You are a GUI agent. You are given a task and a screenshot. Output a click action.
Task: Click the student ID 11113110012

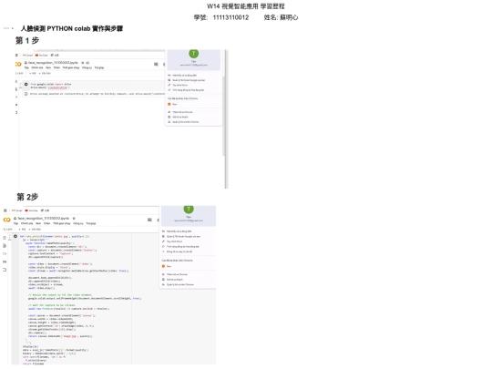pyautogui.click(x=231, y=17)
